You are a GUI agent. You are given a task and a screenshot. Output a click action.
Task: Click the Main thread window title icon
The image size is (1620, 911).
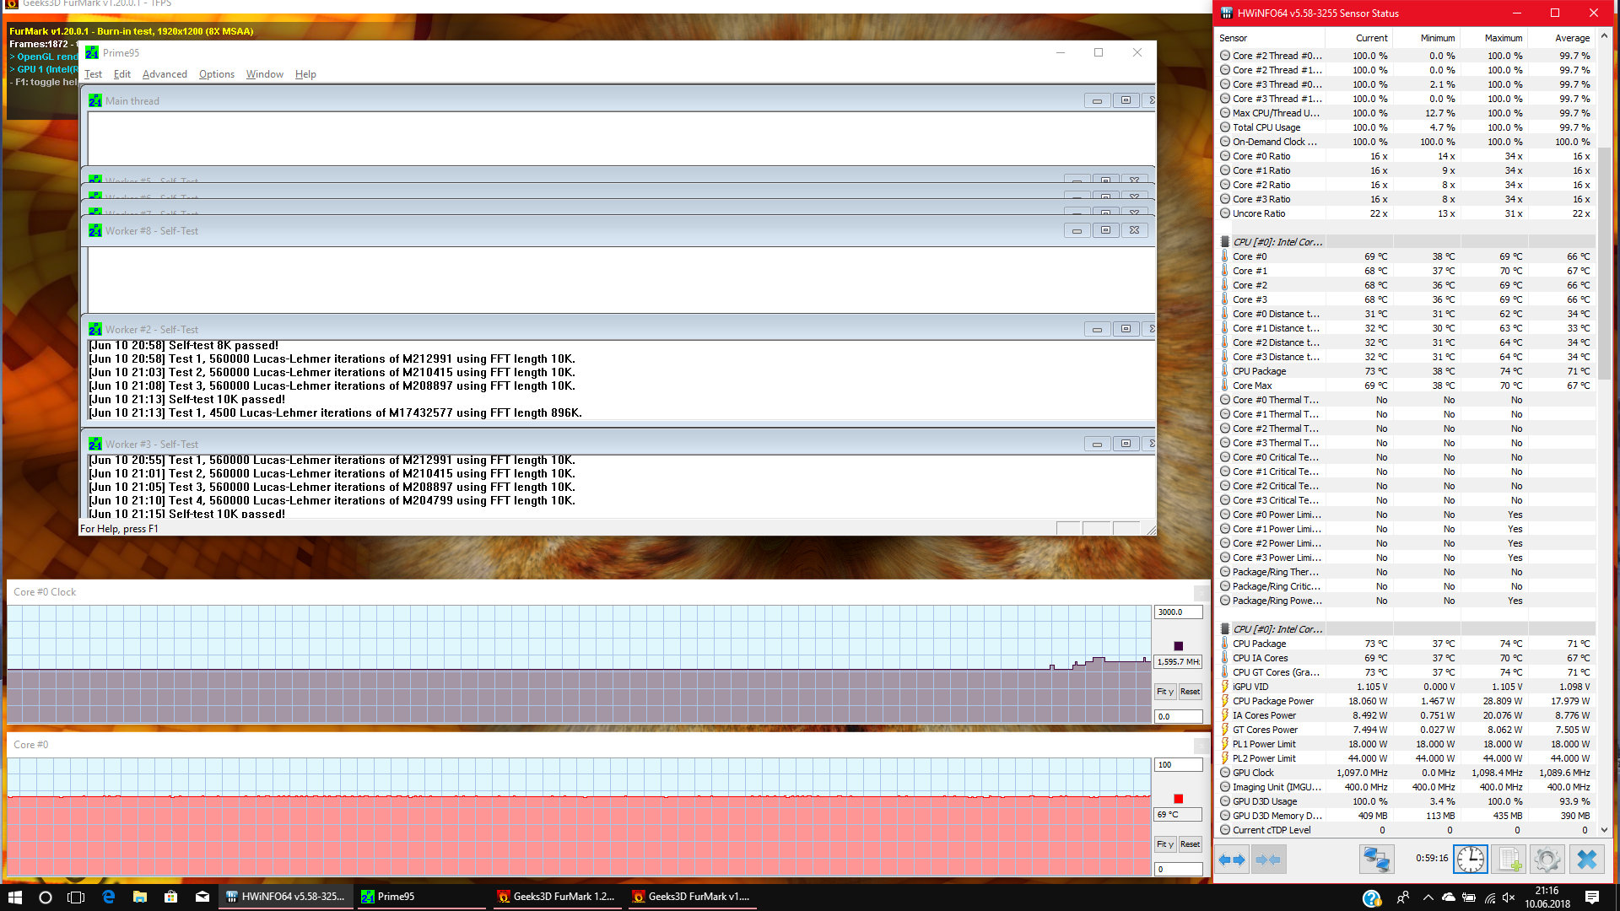95,100
